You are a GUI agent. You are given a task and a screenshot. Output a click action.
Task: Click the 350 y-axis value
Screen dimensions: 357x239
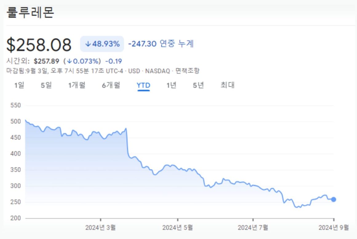pos(15,170)
